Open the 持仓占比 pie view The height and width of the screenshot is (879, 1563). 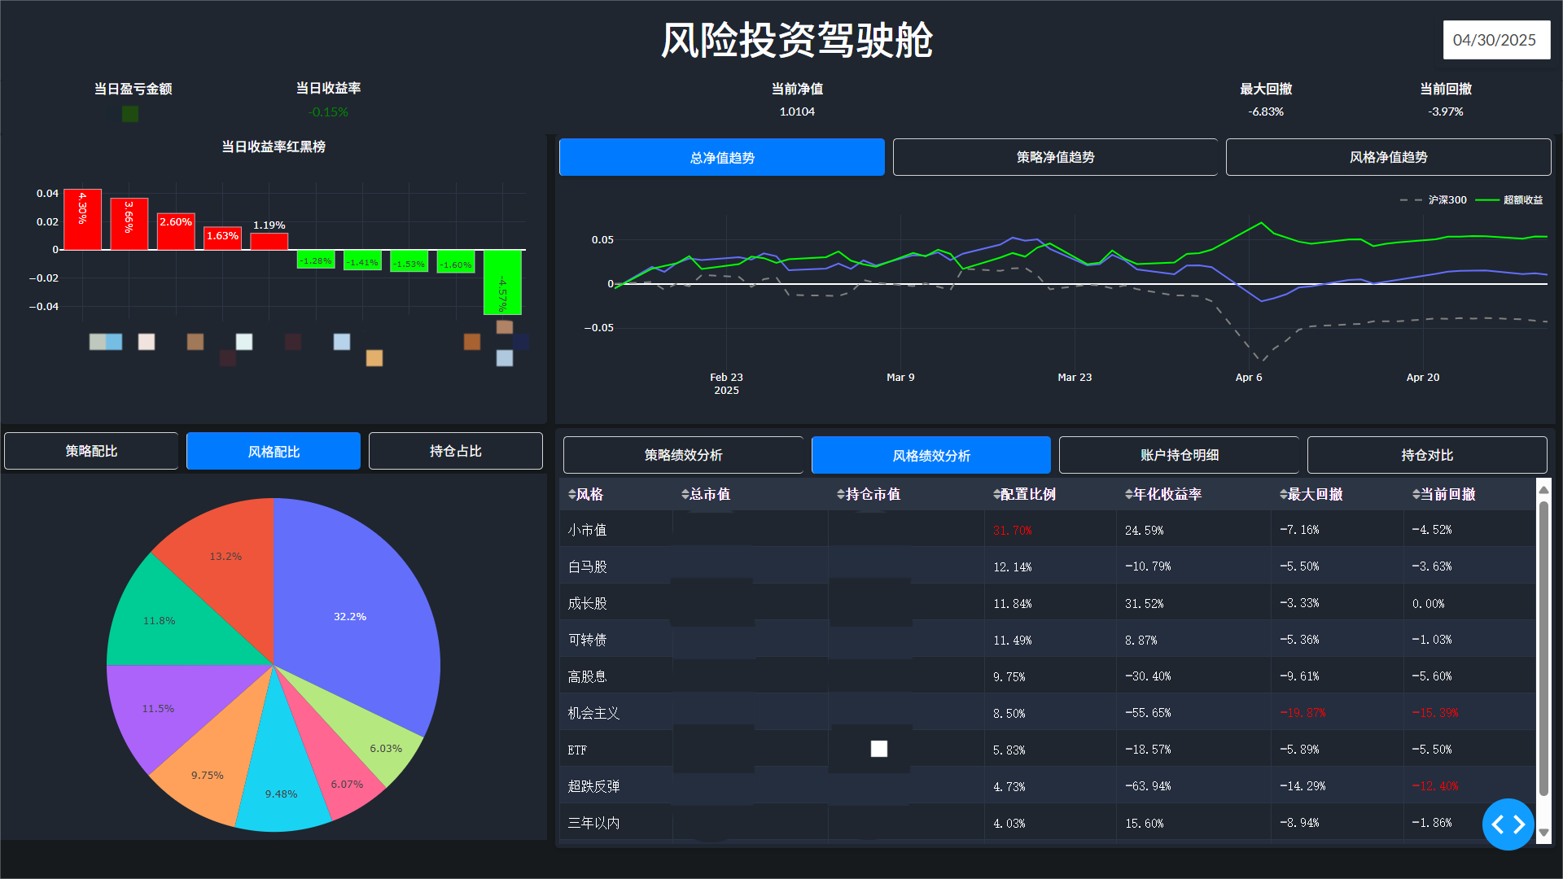click(455, 451)
